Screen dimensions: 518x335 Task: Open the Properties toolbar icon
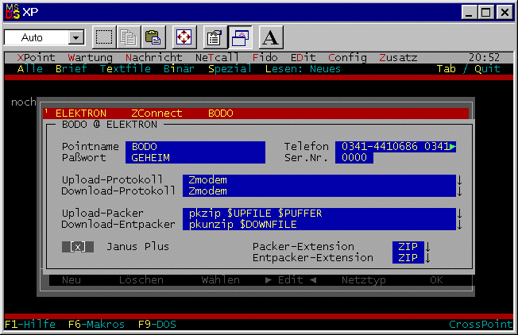[214, 37]
